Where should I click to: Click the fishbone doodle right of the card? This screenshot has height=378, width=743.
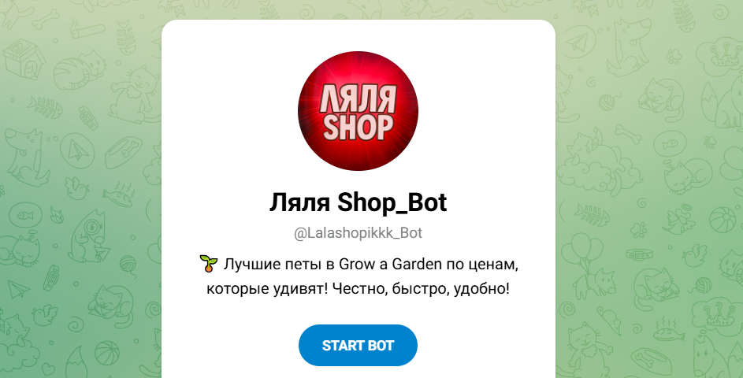(x=592, y=214)
